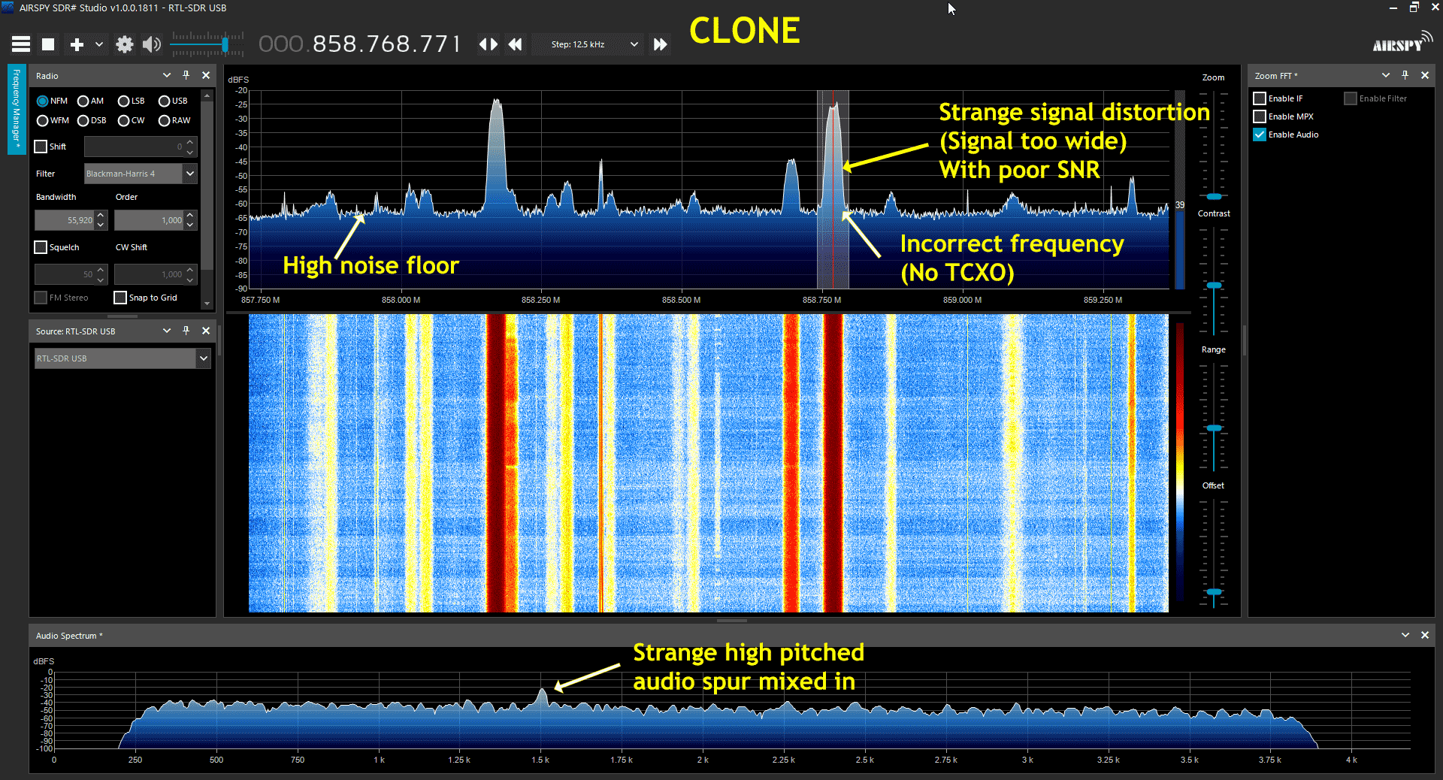Open the dropdown next to the plus icon
The image size is (1443, 780).
coord(99,44)
